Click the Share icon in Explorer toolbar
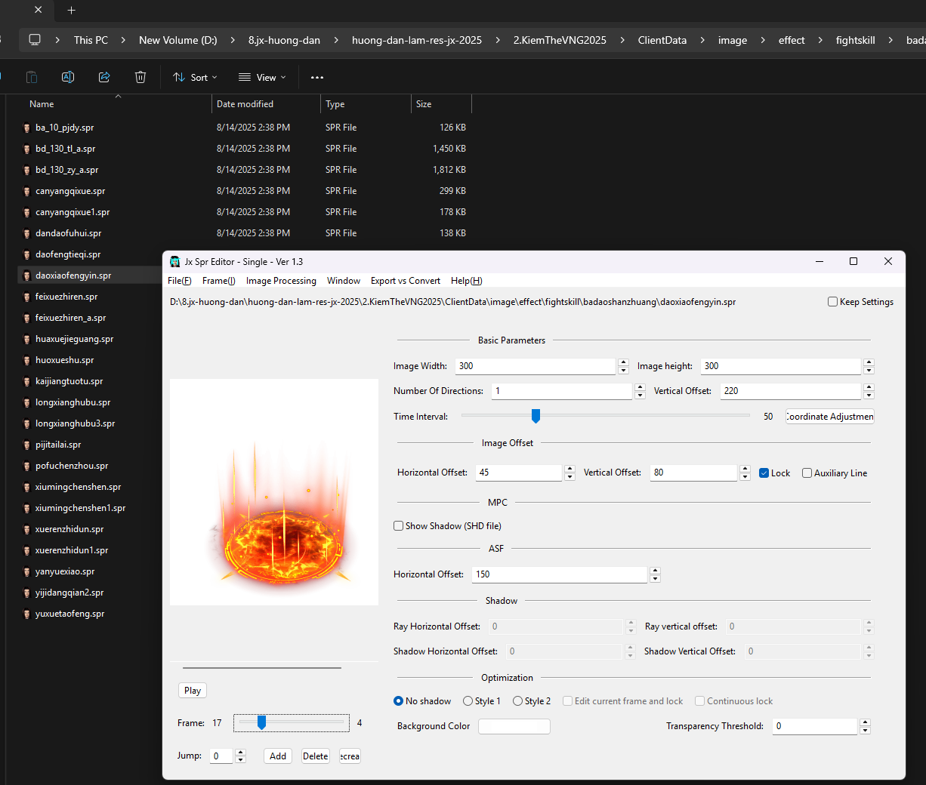This screenshot has width=926, height=785. [x=104, y=77]
